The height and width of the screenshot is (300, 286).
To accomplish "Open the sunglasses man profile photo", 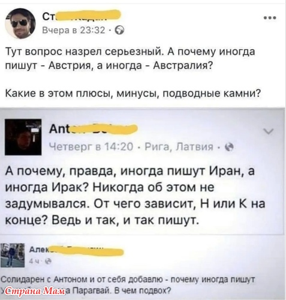I will point(20,24).
